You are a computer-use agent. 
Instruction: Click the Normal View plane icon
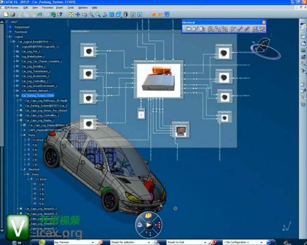click(x=105, y=14)
